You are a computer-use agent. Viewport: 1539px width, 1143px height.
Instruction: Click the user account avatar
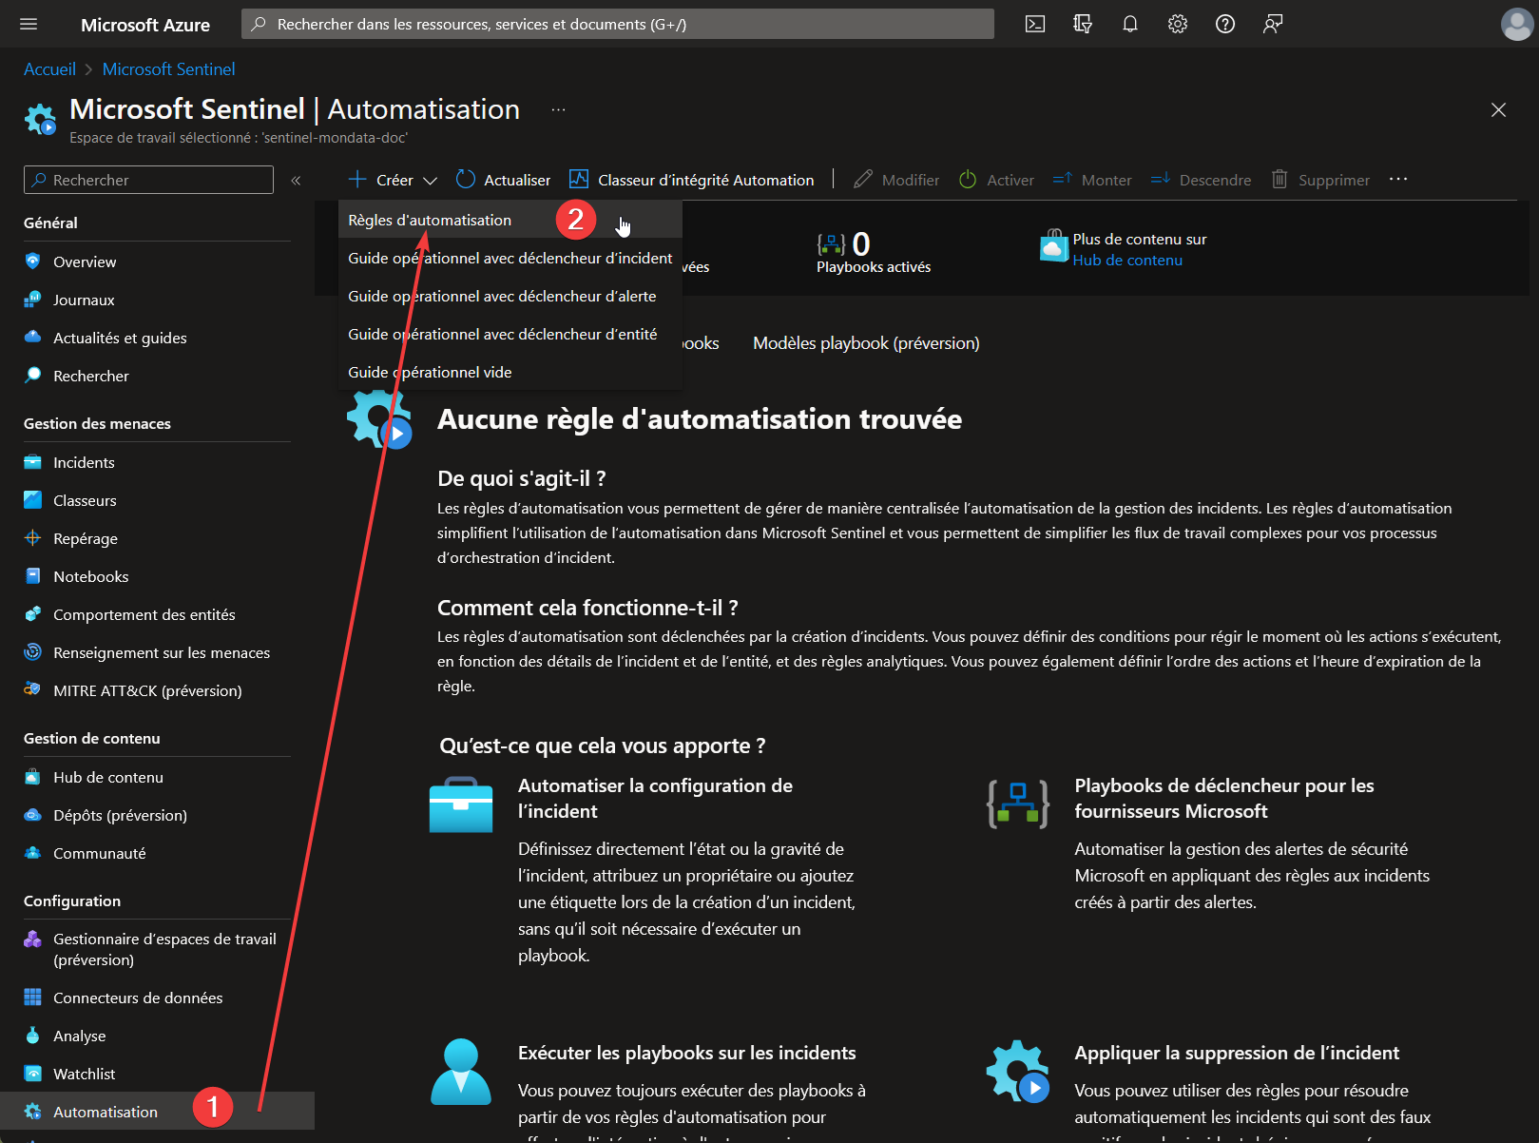coord(1516,24)
